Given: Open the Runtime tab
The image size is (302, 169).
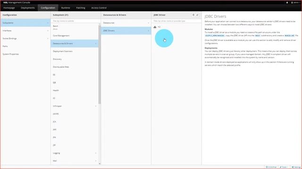Looking at the screenshot, I should click(66, 8).
